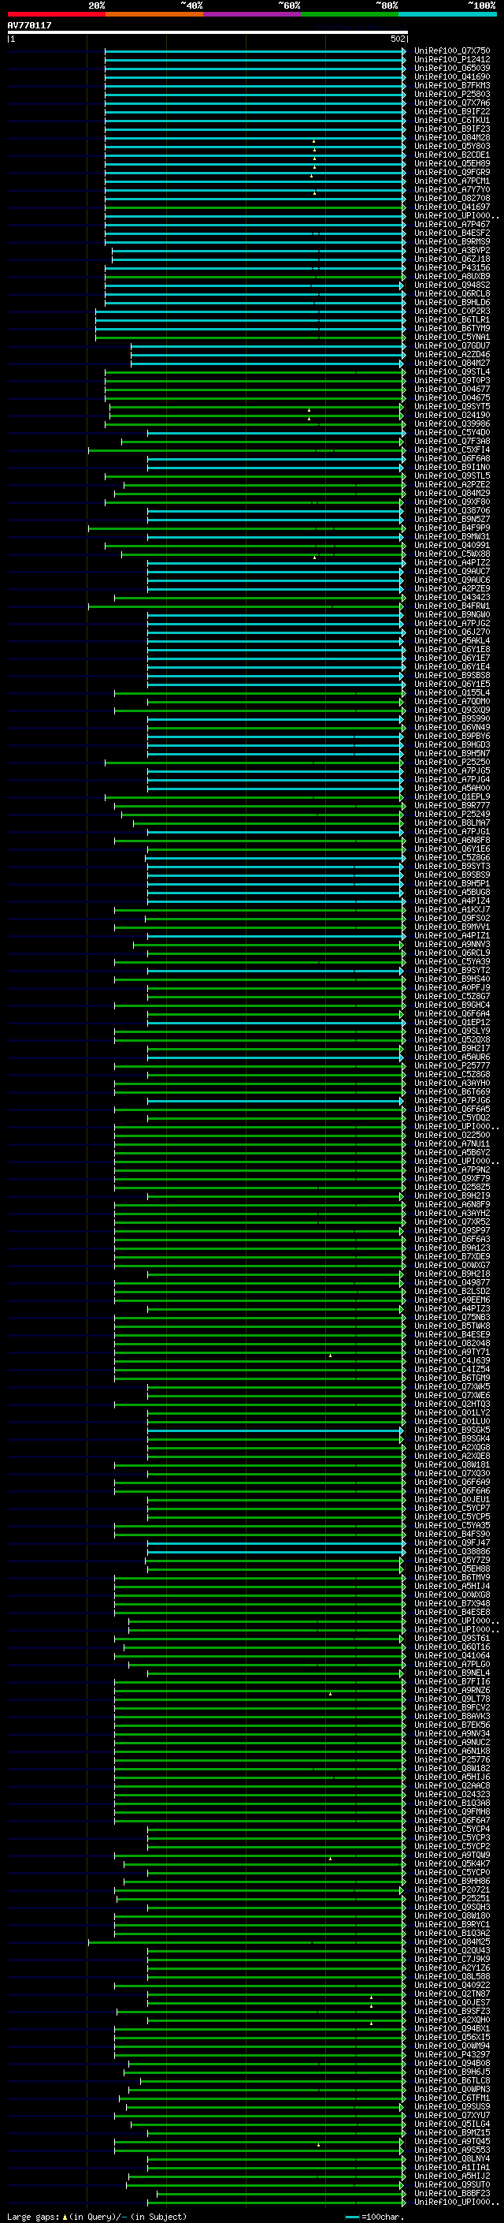Select label UniRef100_Q9FGR9
Screen dimensions: 504x2223
[451, 172]
